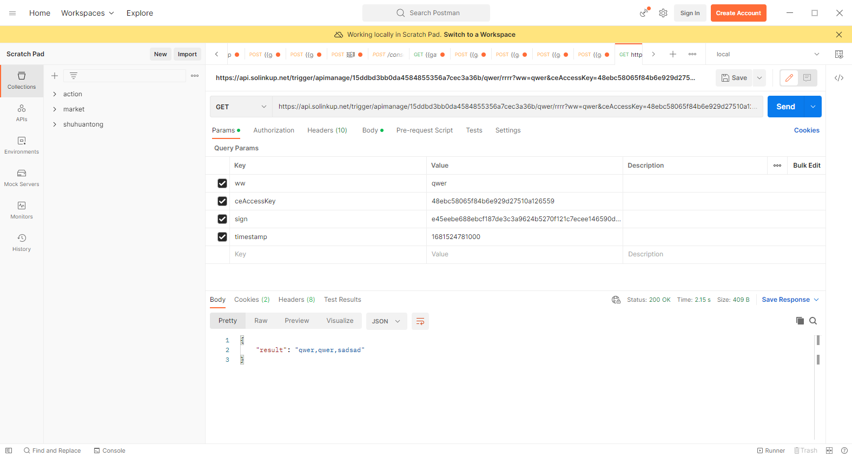
Task: Uncheck the sign parameter
Action: [222, 219]
